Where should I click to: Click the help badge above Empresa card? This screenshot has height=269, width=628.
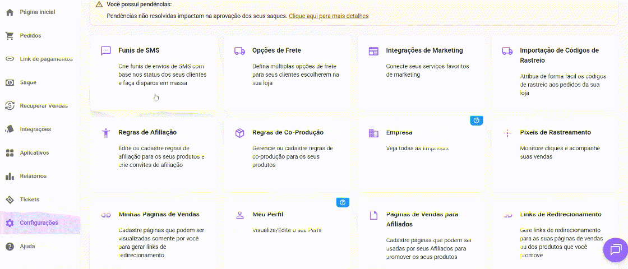tap(477, 120)
